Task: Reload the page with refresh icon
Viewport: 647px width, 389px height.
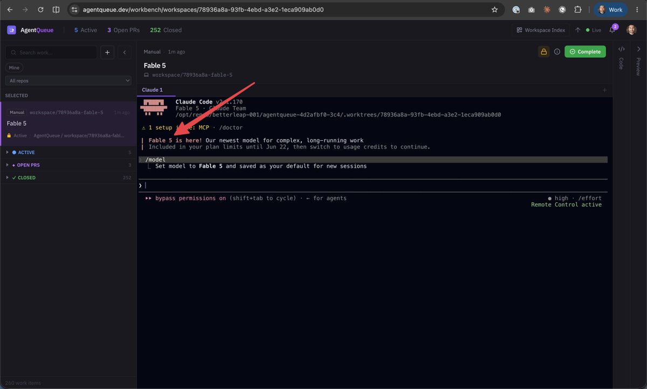Action: click(40, 10)
